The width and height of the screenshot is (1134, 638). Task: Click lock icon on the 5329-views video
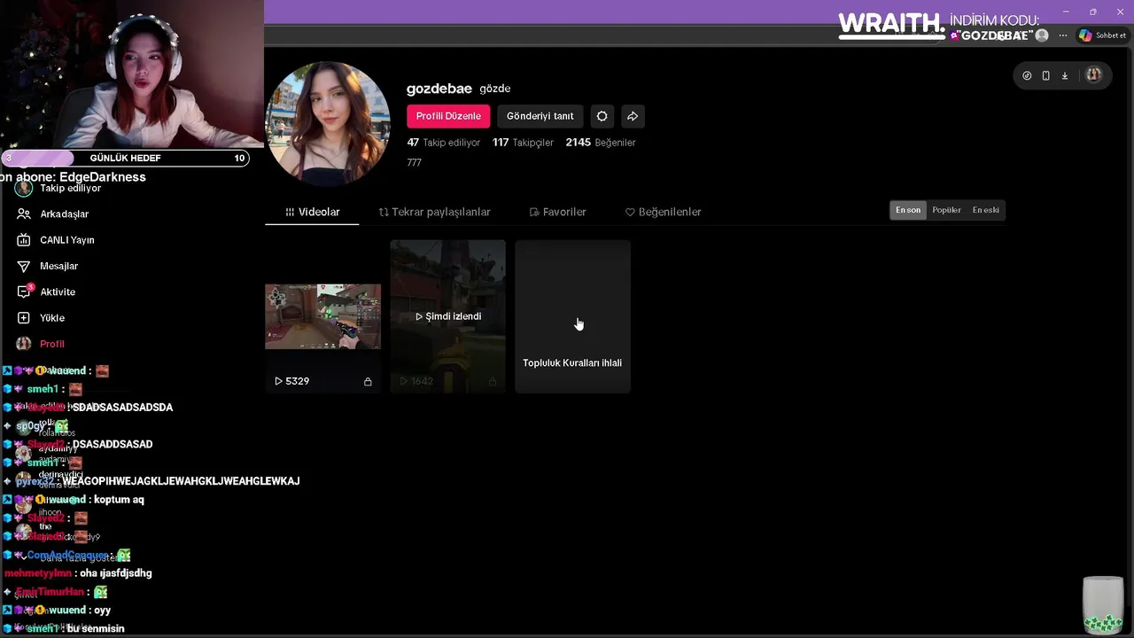click(368, 382)
